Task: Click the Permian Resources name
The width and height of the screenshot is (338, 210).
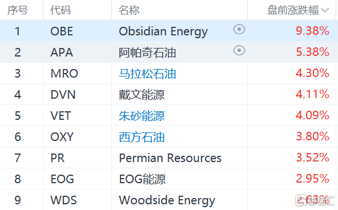Action: tap(170, 158)
